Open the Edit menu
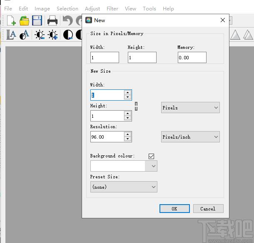Image resolution: width=254 pixels, height=243 pixels. [x=23, y=9]
